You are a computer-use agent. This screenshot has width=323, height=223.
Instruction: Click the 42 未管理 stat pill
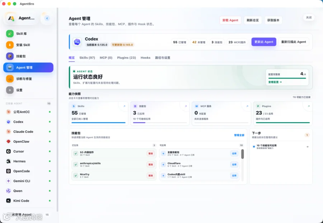[198, 42]
